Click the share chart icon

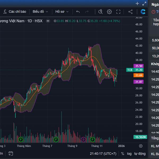(x=130, y=12)
